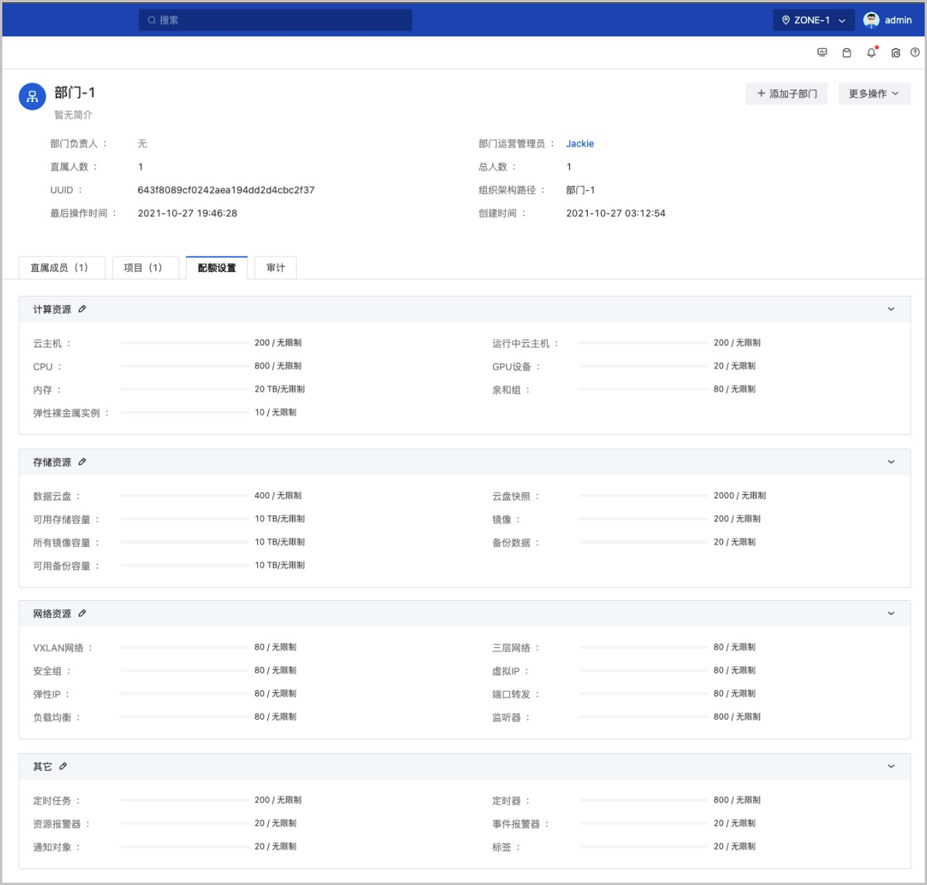Collapse the 存储资源 section chevron
Image resolution: width=927 pixels, height=885 pixels.
click(891, 462)
